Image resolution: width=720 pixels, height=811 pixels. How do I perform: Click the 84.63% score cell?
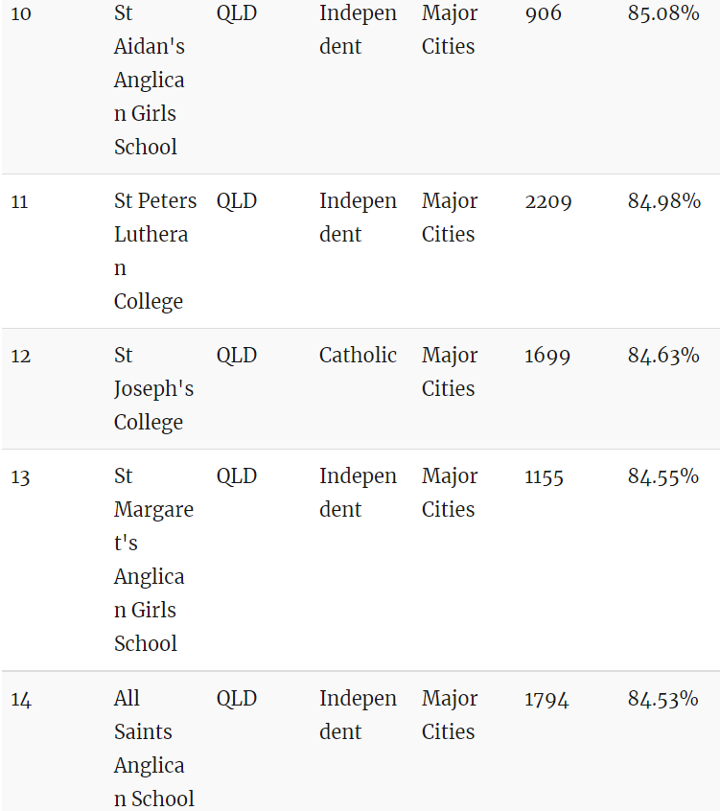point(663,356)
